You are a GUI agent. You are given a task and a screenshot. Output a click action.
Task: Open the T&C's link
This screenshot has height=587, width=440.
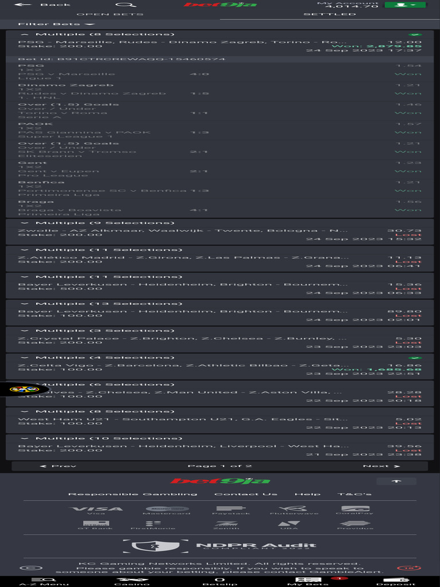click(x=354, y=494)
